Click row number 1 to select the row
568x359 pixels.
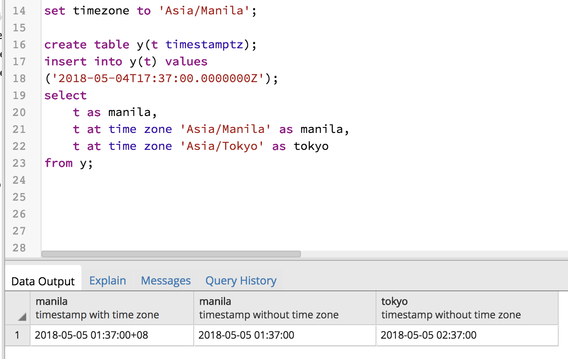tap(17, 335)
